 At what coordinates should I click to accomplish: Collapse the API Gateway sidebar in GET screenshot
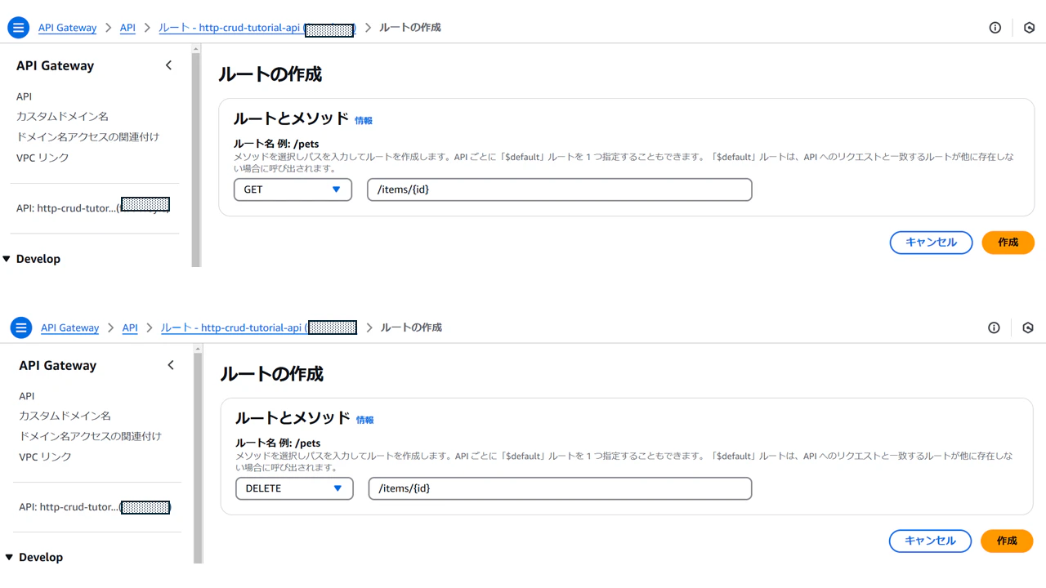point(169,65)
